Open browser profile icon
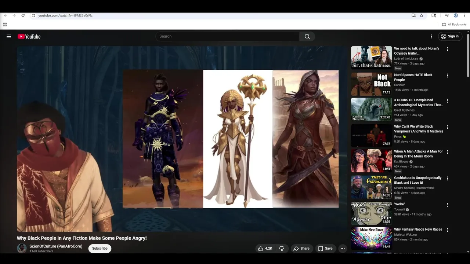The width and height of the screenshot is (470, 264). tap(456, 15)
